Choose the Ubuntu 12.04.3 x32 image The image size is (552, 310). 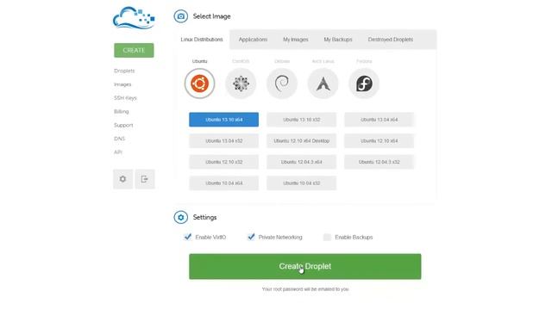(x=379, y=162)
